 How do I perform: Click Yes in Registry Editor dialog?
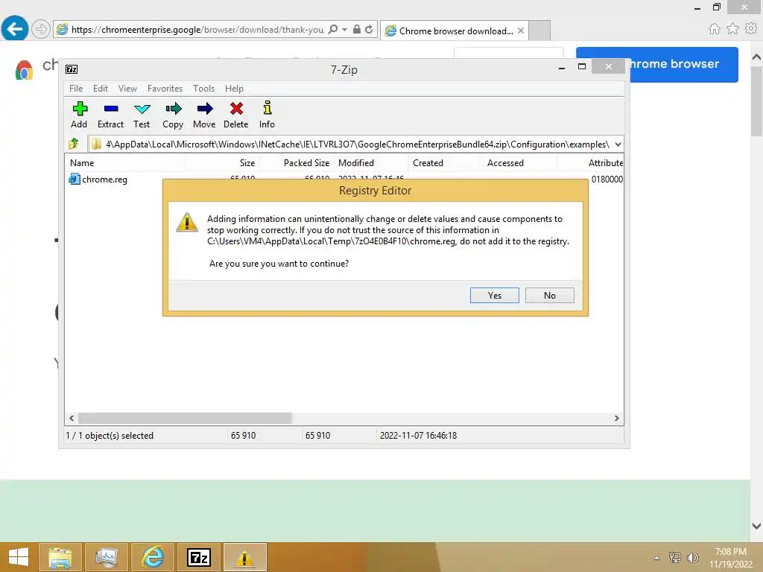coord(495,295)
